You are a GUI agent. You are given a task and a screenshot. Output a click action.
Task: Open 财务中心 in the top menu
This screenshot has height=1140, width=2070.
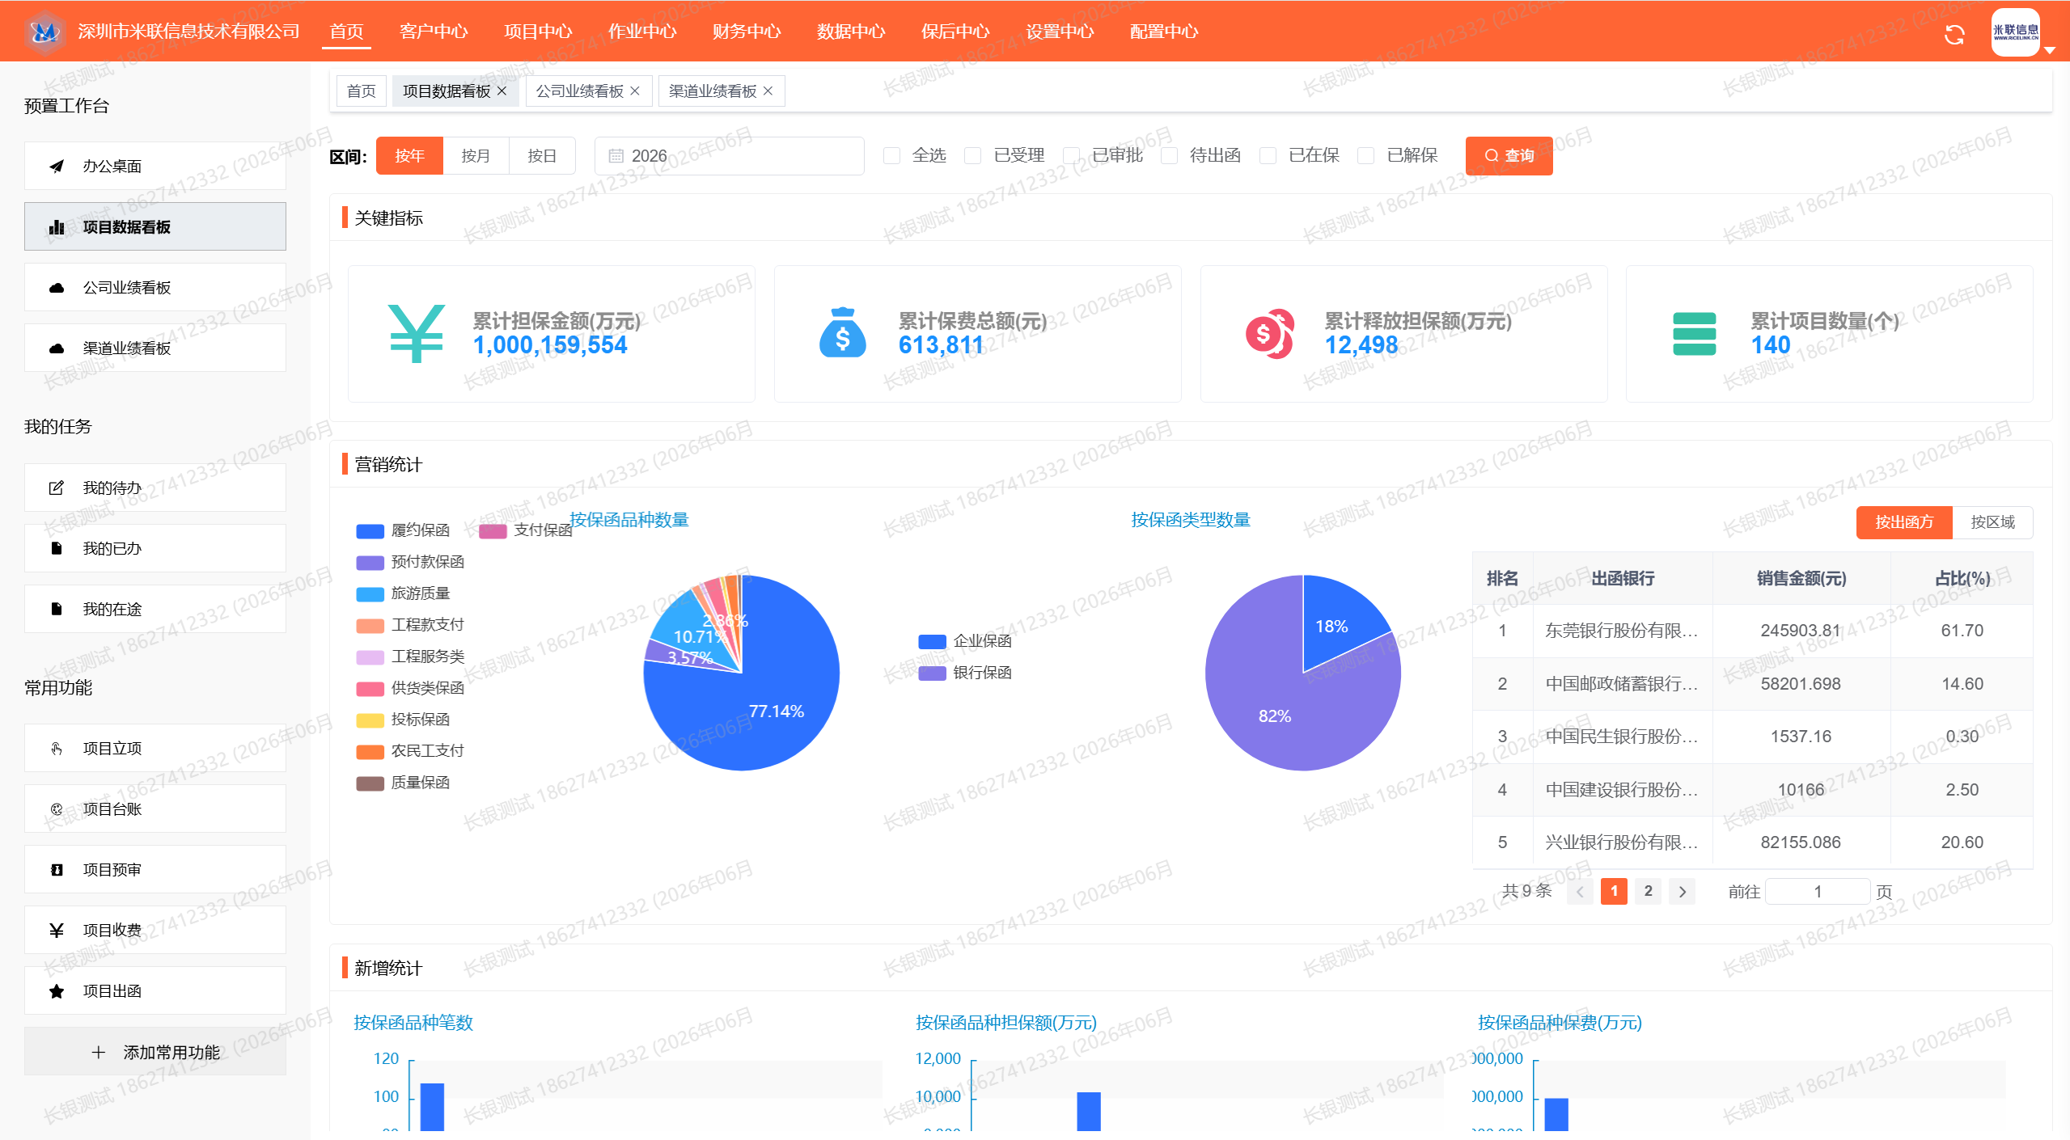pyautogui.click(x=746, y=32)
